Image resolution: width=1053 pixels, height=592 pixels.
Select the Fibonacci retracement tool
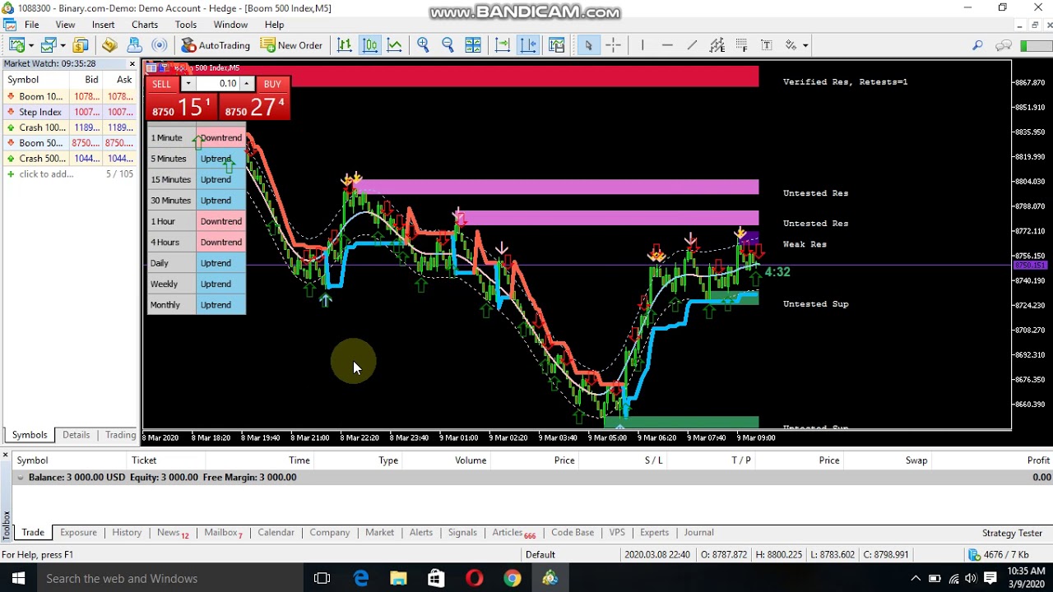click(x=742, y=45)
